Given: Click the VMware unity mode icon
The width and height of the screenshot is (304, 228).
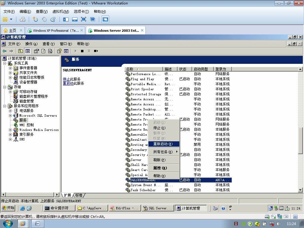Looking at the screenshot, I should 93,19.
